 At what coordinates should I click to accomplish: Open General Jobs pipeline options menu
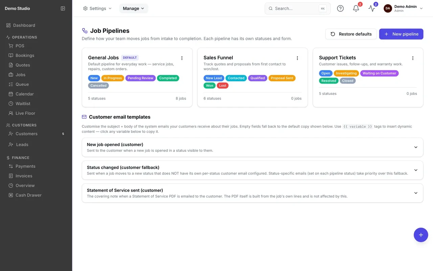pyautogui.click(x=182, y=58)
